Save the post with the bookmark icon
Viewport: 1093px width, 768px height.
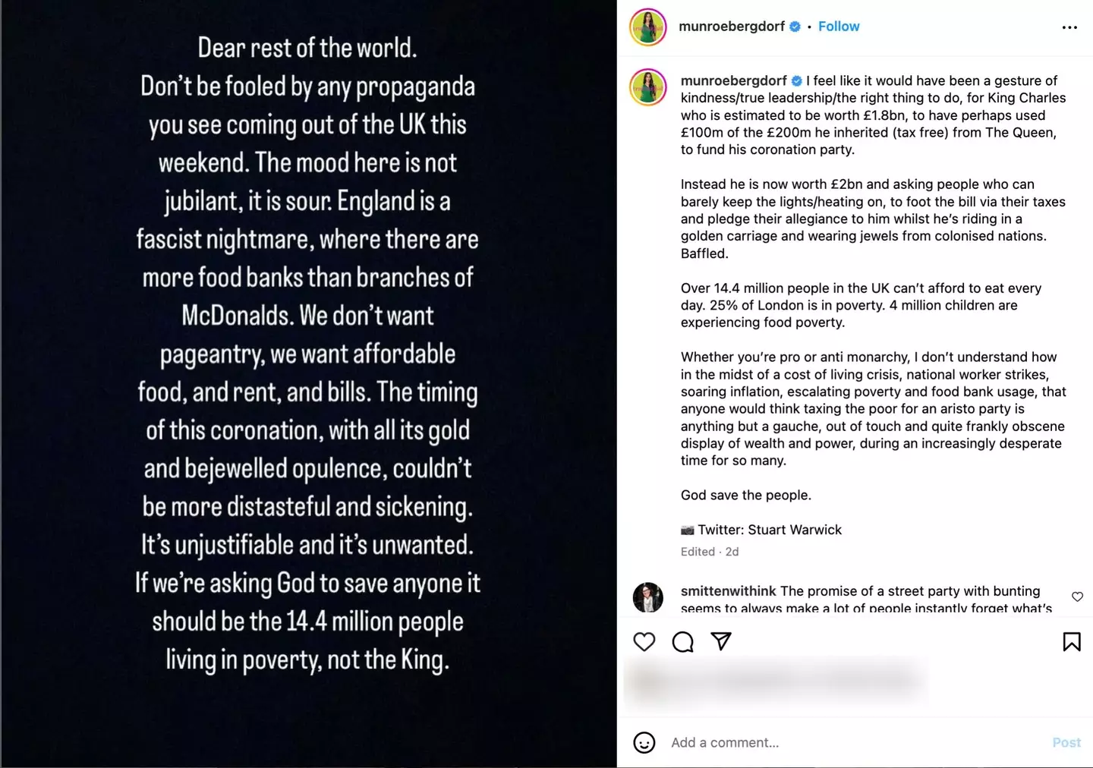point(1071,642)
